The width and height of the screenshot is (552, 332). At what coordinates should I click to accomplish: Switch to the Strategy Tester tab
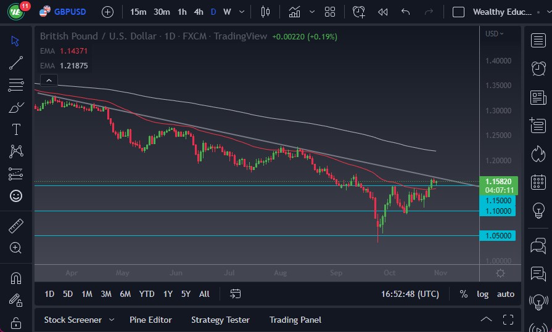220,320
